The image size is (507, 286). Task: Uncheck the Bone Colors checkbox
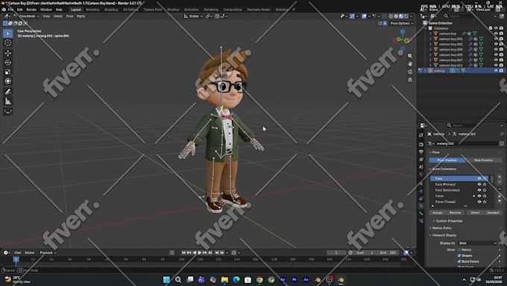click(x=459, y=261)
